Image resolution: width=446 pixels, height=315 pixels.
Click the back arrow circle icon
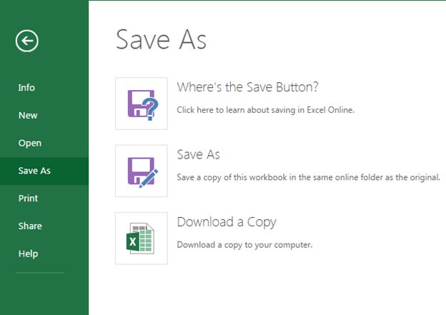click(x=27, y=41)
